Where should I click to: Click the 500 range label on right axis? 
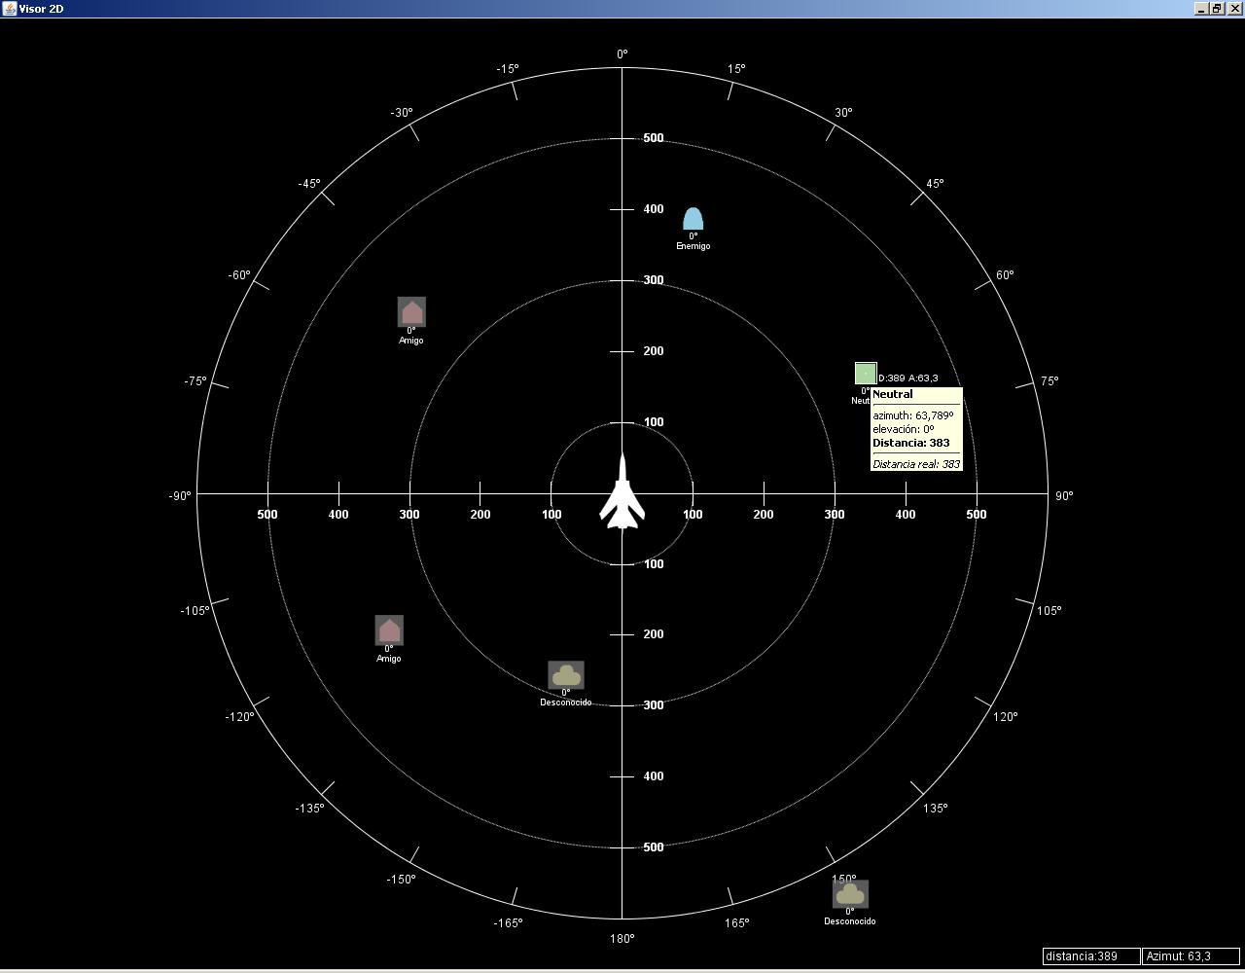[x=977, y=515]
